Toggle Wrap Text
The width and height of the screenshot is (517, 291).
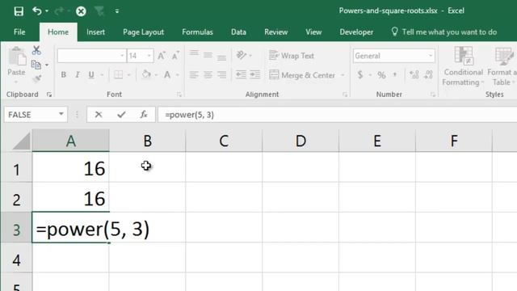click(292, 56)
